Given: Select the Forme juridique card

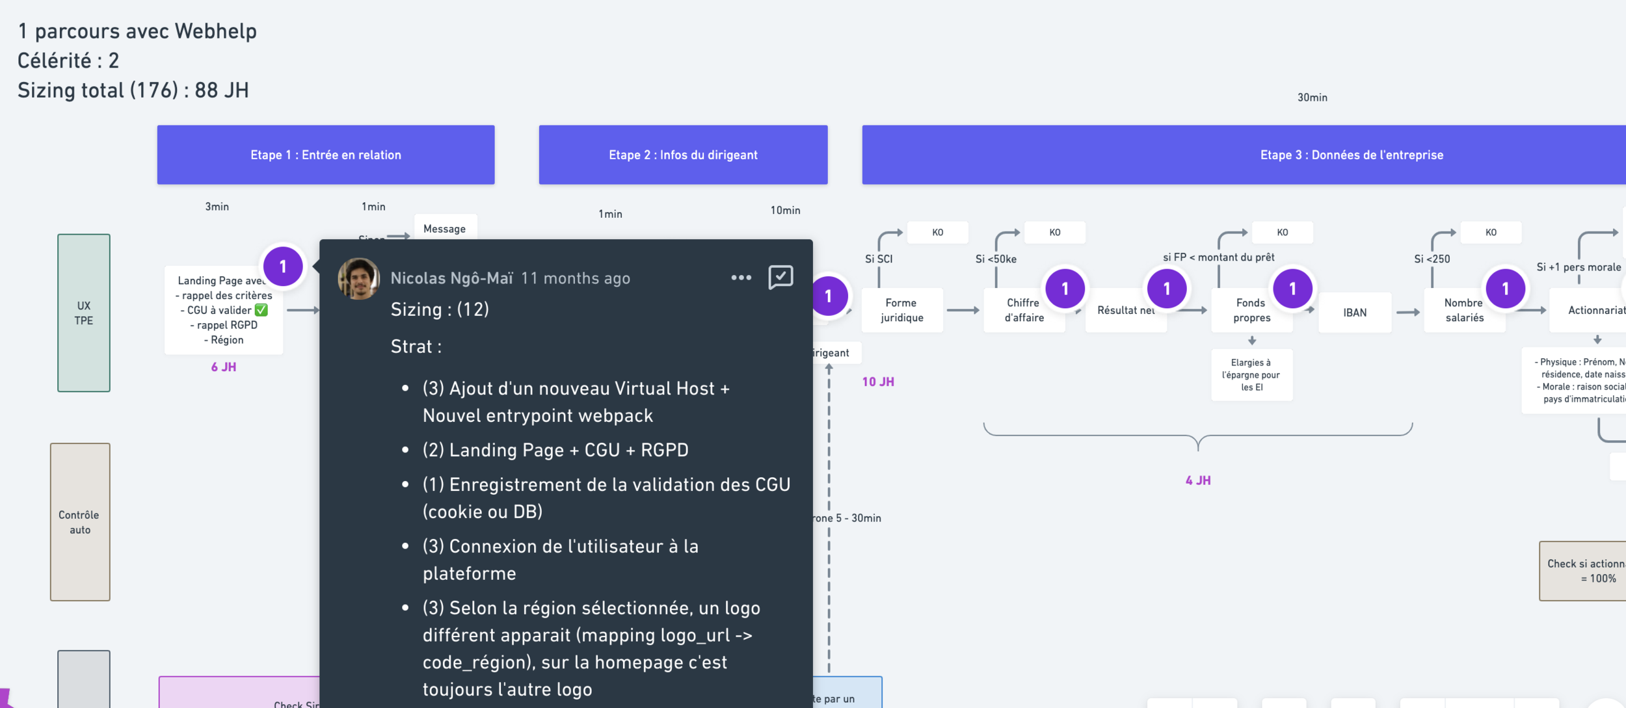Looking at the screenshot, I should [901, 310].
